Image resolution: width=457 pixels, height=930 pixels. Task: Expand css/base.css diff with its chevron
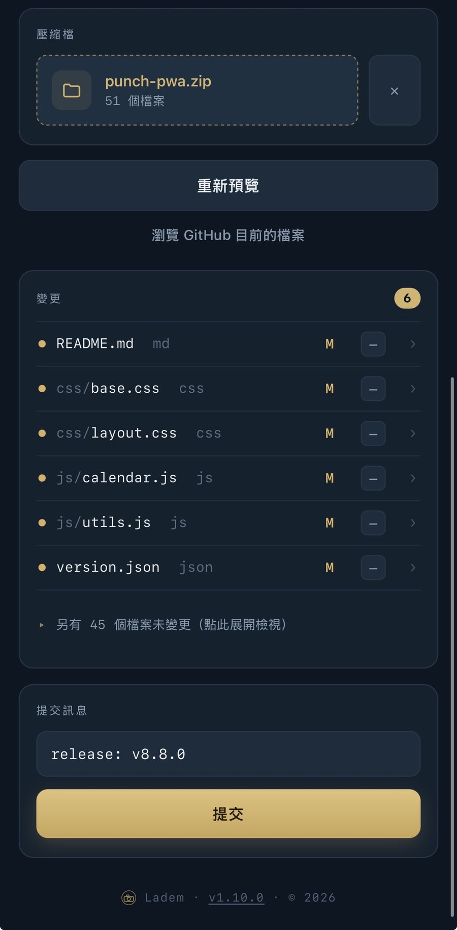413,389
